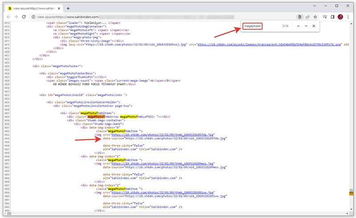Select the view-source sahibinden tab
Viewport: 356px width, 218px height.
coord(31,8)
